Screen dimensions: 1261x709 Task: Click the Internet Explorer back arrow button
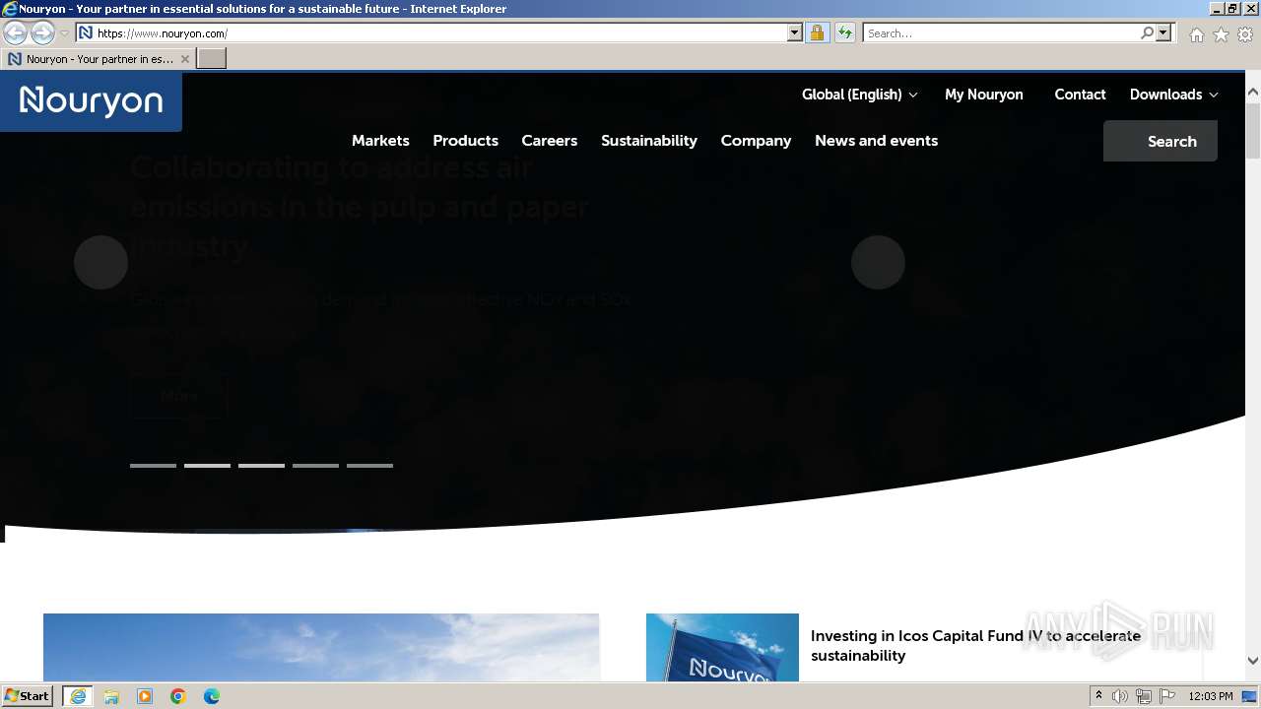click(16, 33)
